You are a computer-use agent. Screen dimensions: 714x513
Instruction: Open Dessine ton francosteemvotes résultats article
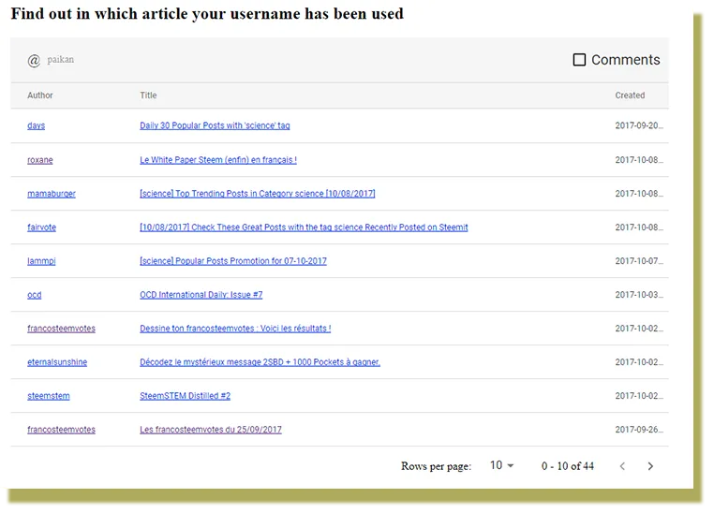tap(235, 329)
